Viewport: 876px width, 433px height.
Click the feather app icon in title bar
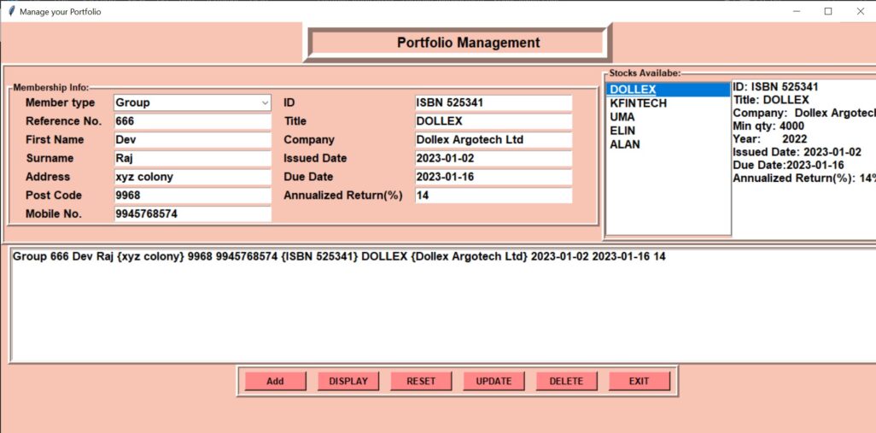click(11, 10)
